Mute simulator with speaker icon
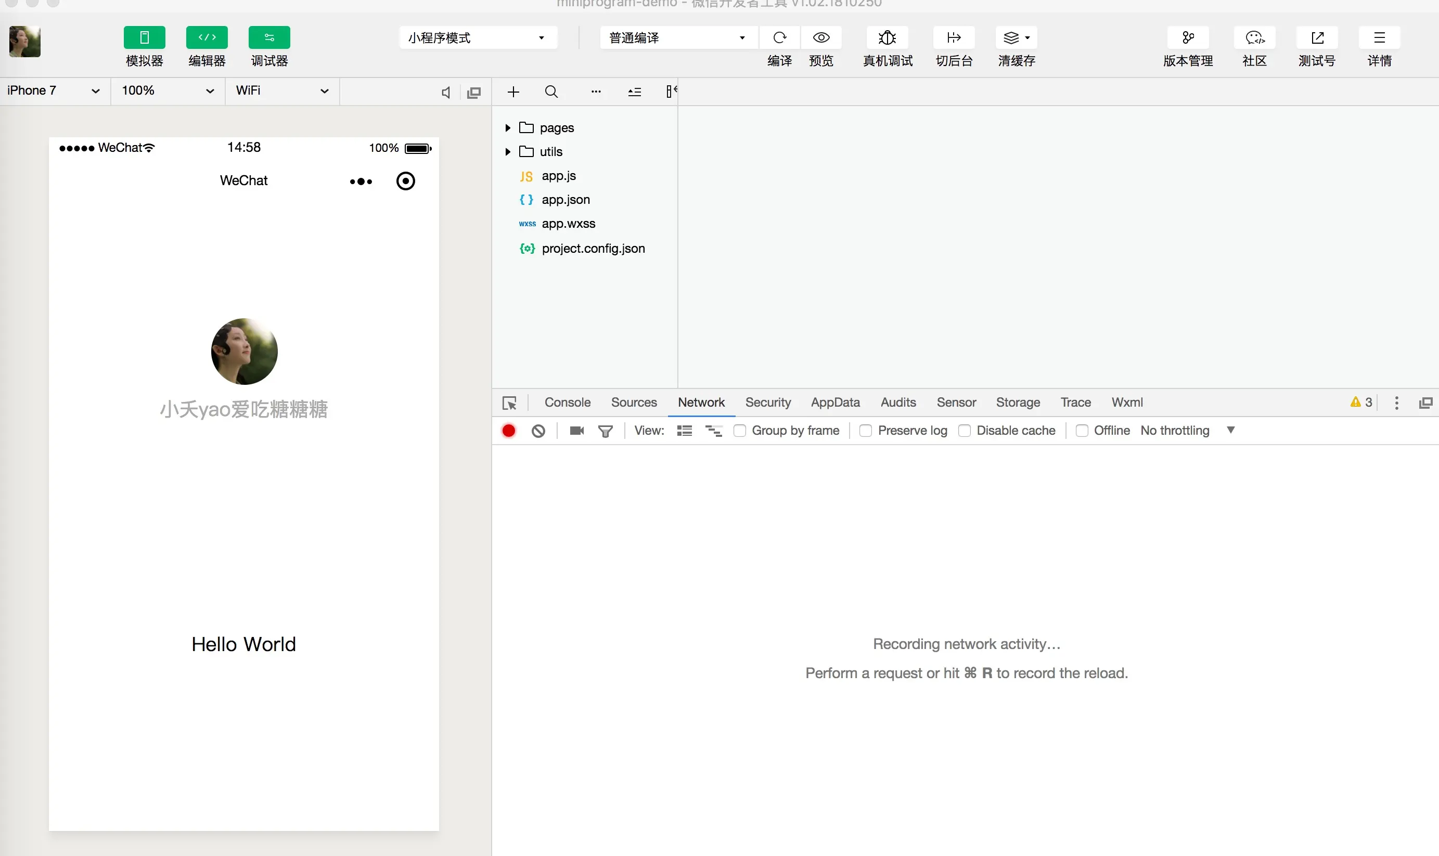Screen dimensions: 1439x856 pos(446,92)
